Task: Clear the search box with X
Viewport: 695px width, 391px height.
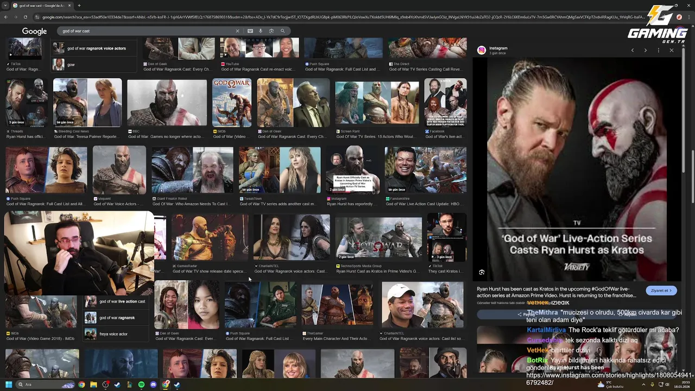Action: [237, 31]
